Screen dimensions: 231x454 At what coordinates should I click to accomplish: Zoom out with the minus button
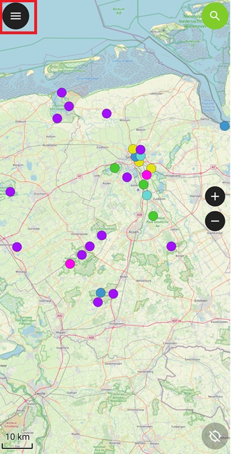pos(215,221)
